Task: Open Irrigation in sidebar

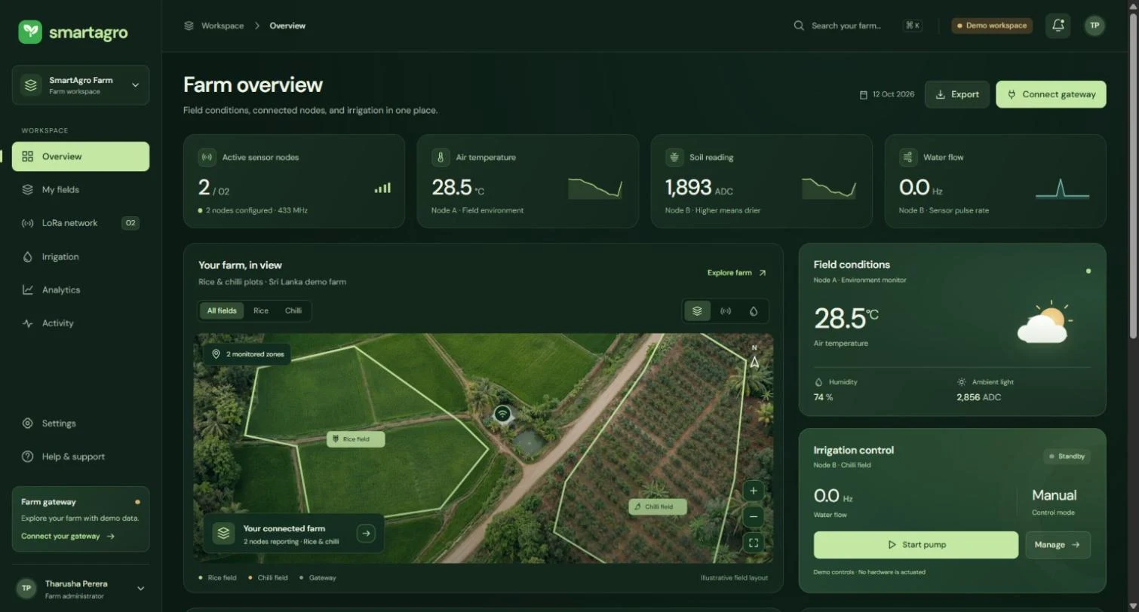Action: (81, 257)
